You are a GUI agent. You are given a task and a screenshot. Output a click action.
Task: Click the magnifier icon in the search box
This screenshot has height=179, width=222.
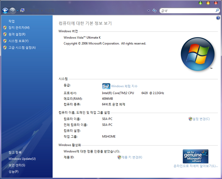coord(217,10)
